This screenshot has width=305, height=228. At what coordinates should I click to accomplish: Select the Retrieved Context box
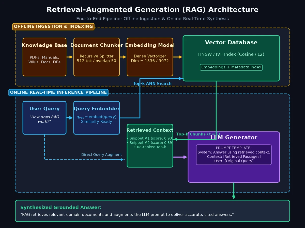pos(150,146)
